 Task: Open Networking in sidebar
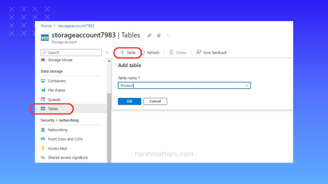[x=57, y=130]
